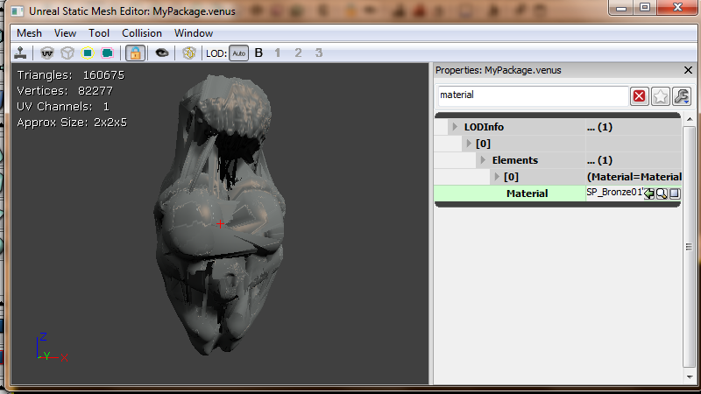Open the Collision menu
Image resolution: width=701 pixels, height=394 pixels.
tap(142, 33)
